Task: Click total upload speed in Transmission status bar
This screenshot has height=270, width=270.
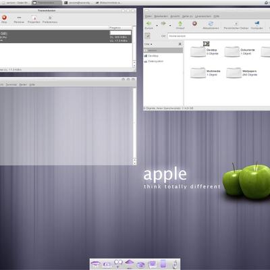Action: coord(13,70)
